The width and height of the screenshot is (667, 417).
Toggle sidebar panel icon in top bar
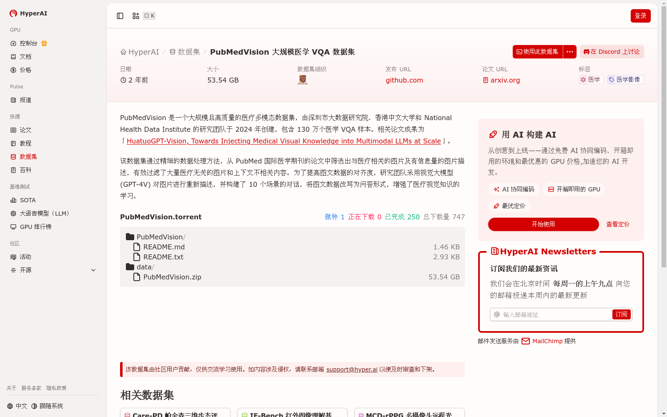click(120, 16)
